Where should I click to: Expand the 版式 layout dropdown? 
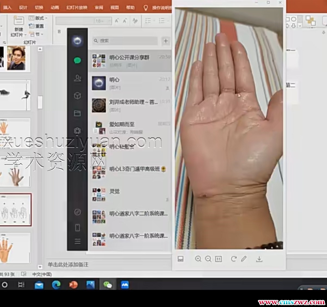[38, 18]
